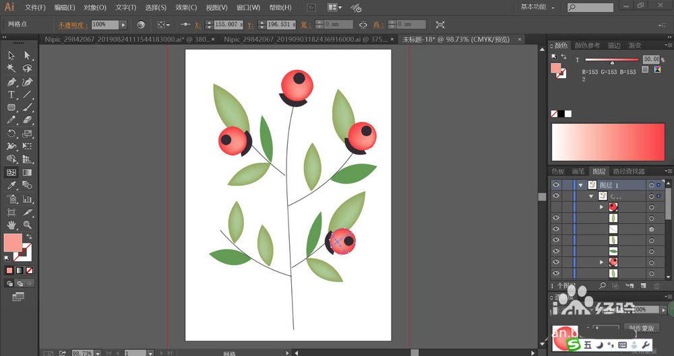Viewport: 674px width, 356px height.
Task: Select the Slice tool
Action: (28, 212)
